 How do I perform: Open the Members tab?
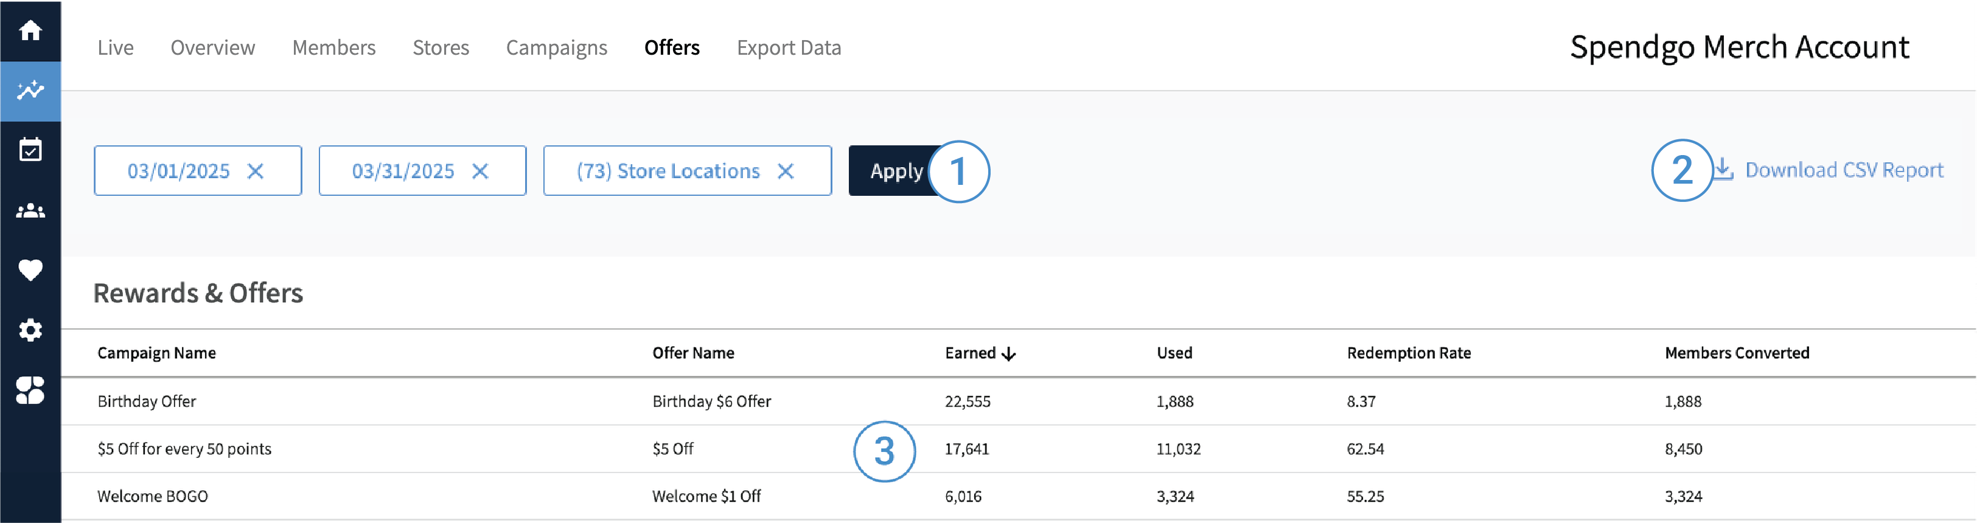(334, 47)
